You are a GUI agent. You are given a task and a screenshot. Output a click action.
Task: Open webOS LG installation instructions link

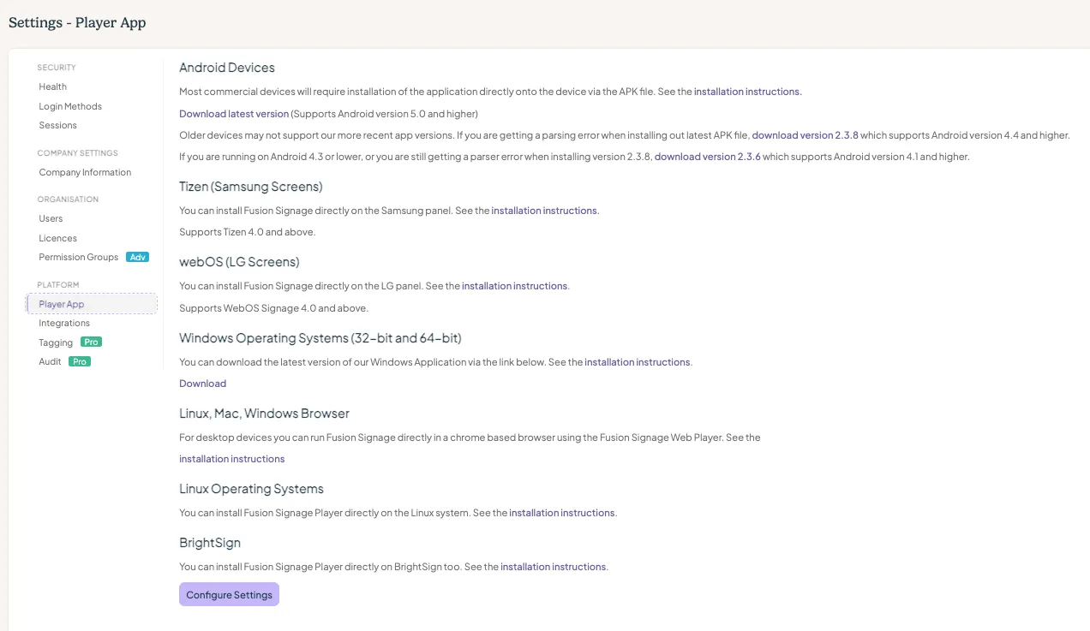point(515,286)
